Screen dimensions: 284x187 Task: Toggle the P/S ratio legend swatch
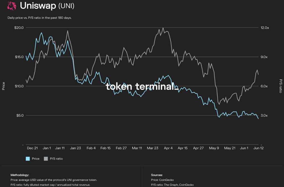click(46, 159)
